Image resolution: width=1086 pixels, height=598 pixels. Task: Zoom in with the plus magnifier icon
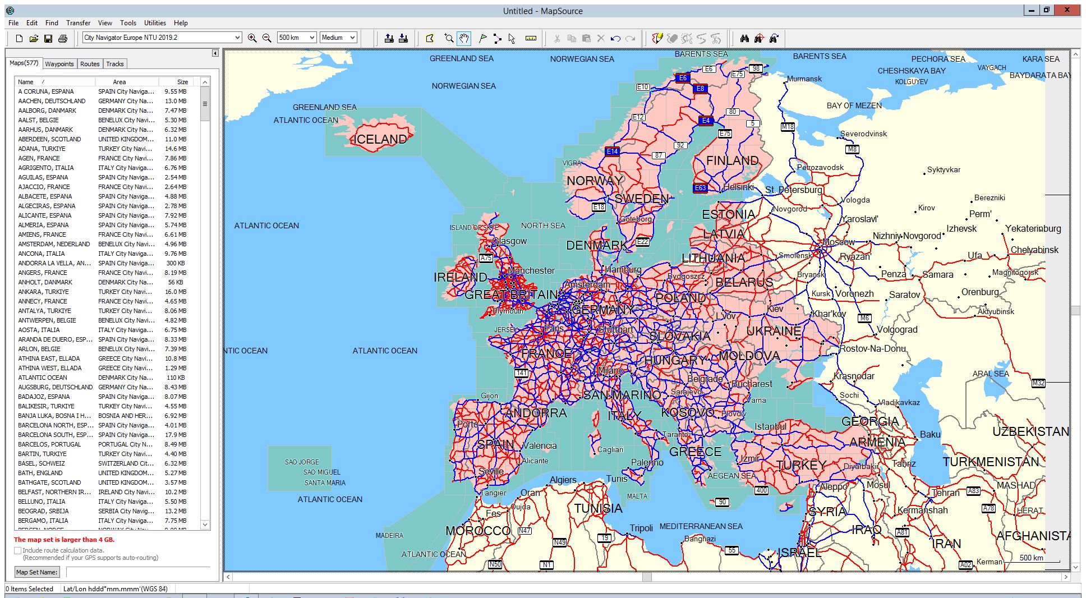coord(252,38)
